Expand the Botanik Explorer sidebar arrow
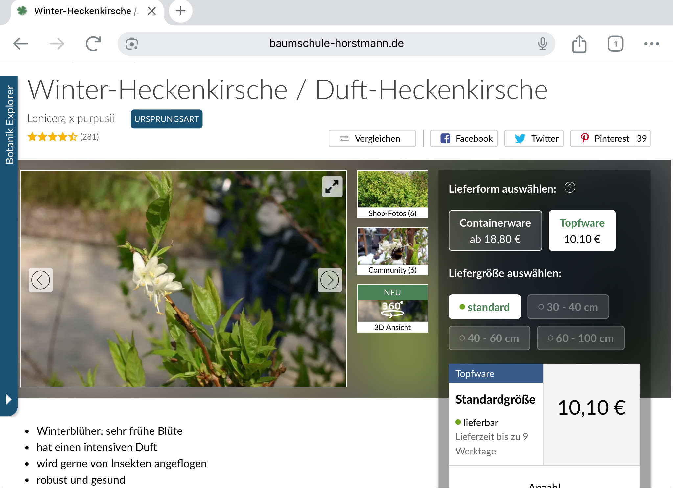The width and height of the screenshot is (673, 488). pyautogui.click(x=9, y=399)
